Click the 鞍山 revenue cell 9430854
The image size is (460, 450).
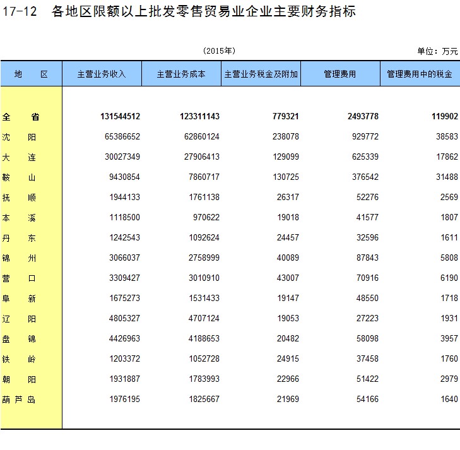(124, 177)
